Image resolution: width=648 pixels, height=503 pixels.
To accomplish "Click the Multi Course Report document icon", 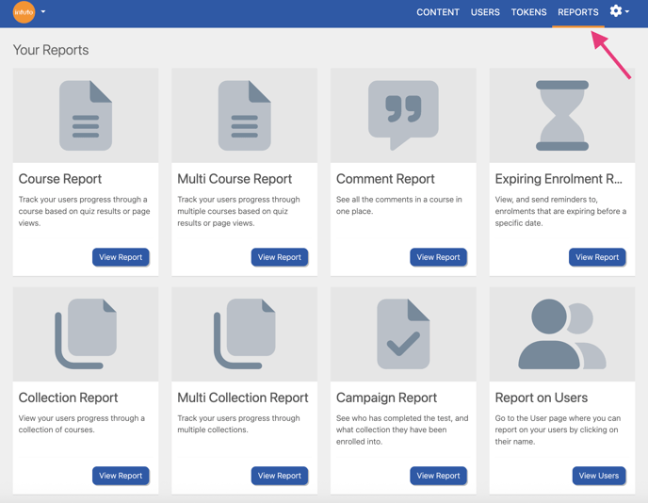I will [x=244, y=116].
